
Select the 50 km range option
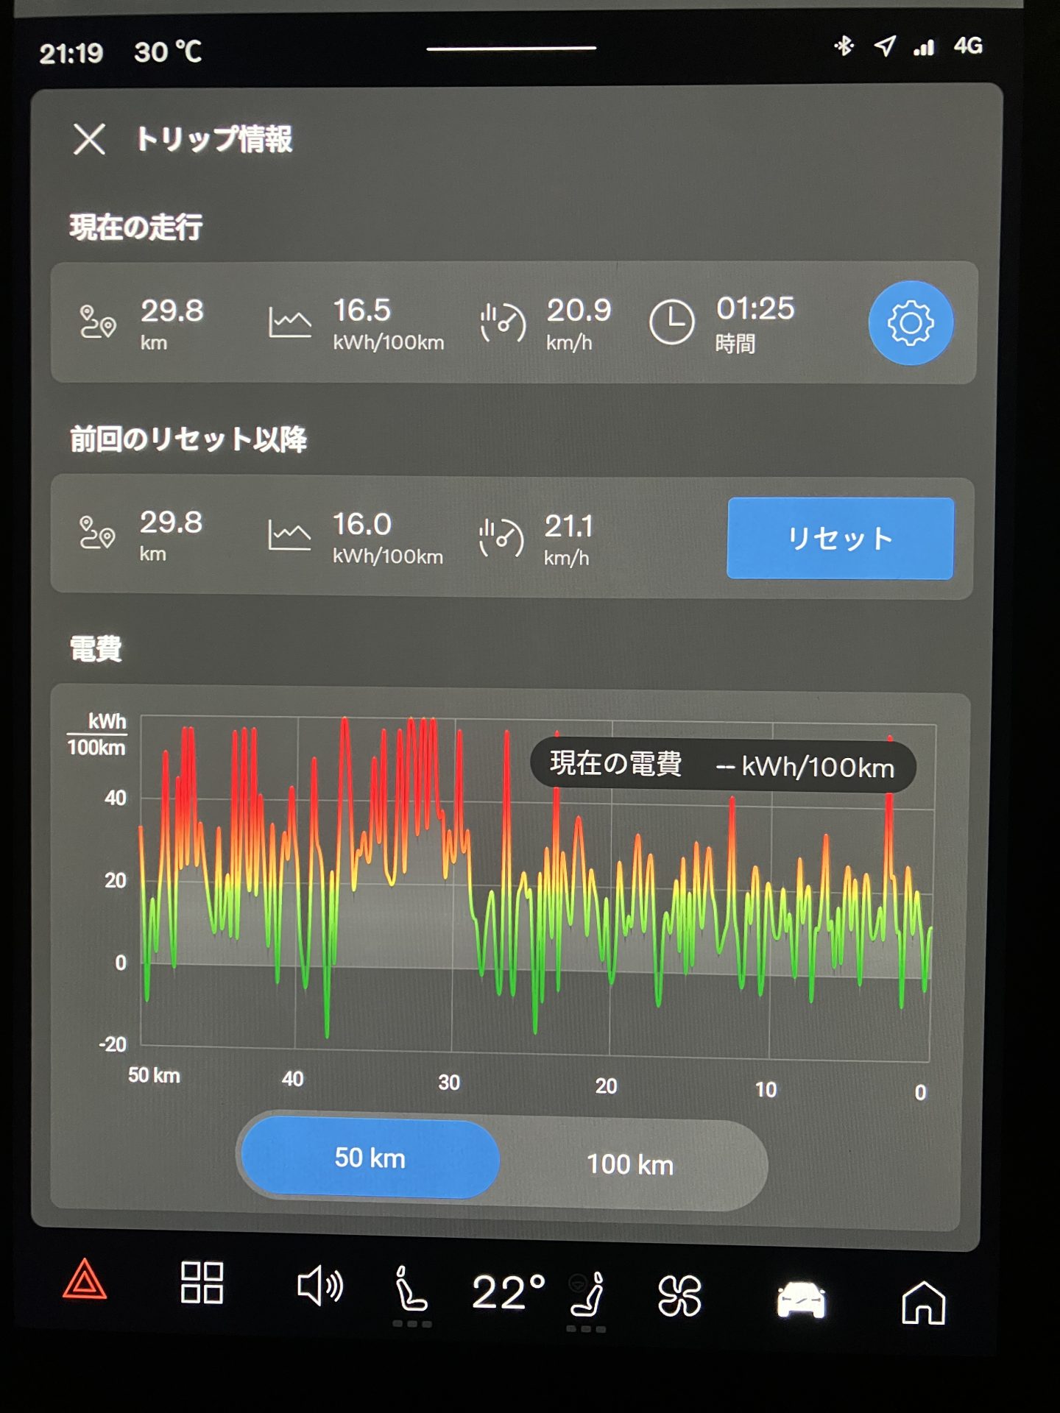point(370,1158)
